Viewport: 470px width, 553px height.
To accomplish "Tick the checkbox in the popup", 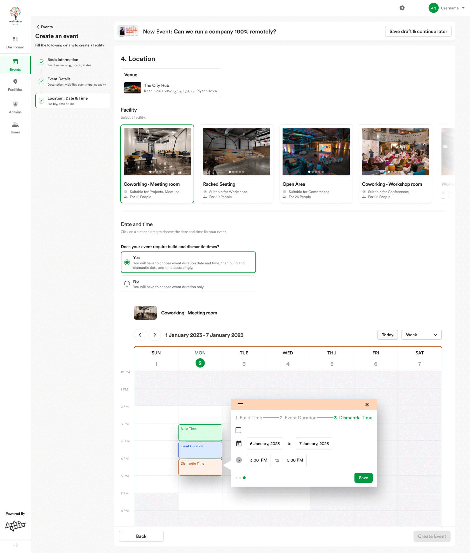I will click(238, 430).
